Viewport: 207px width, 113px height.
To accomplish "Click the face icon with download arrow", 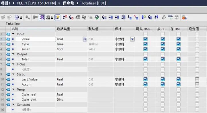I will tap(49, 18).
